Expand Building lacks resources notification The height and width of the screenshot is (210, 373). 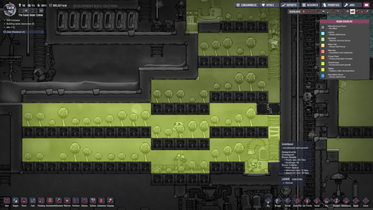pos(20,24)
